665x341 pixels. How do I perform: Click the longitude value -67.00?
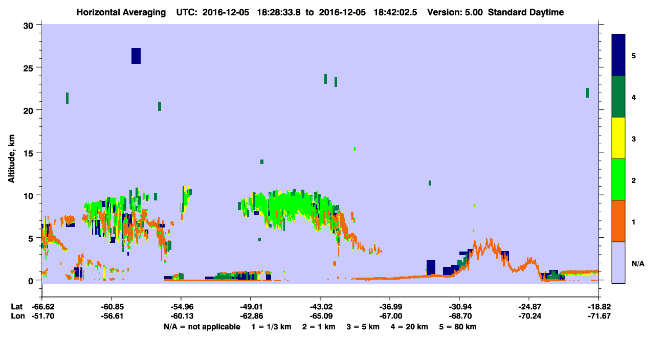(x=390, y=316)
